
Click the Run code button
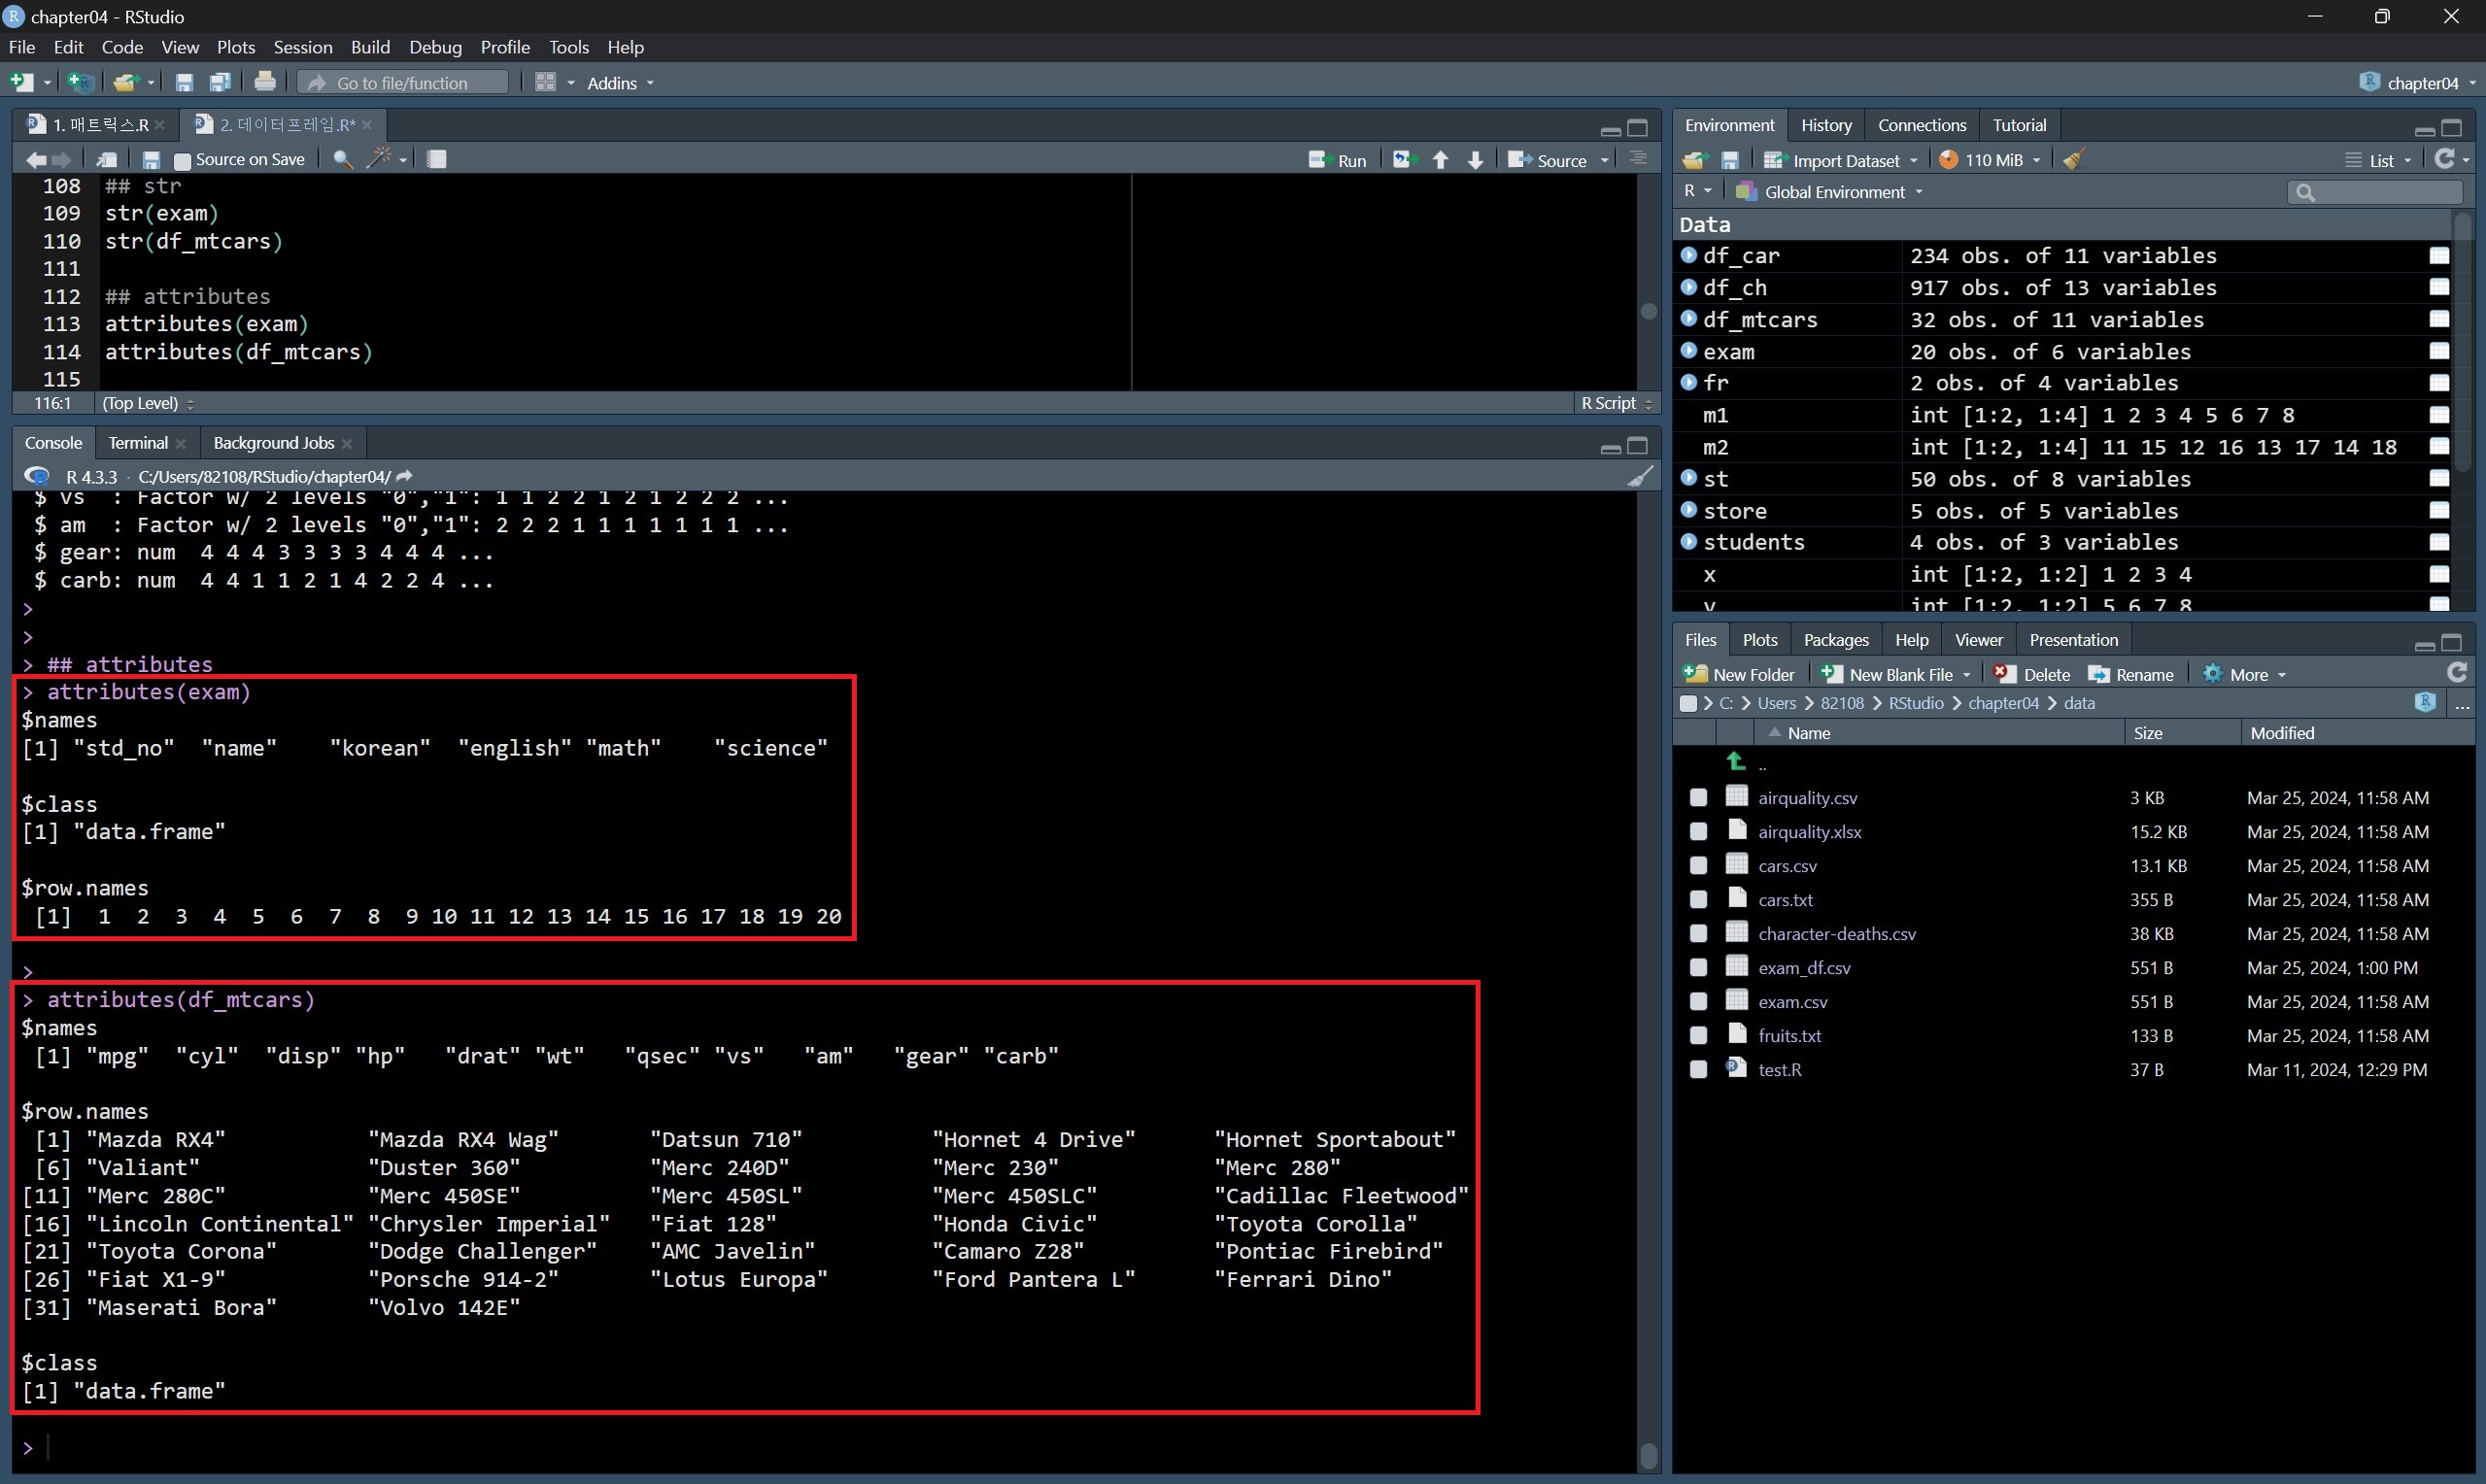click(1338, 160)
